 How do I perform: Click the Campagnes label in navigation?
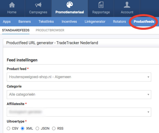pos(38,12)
